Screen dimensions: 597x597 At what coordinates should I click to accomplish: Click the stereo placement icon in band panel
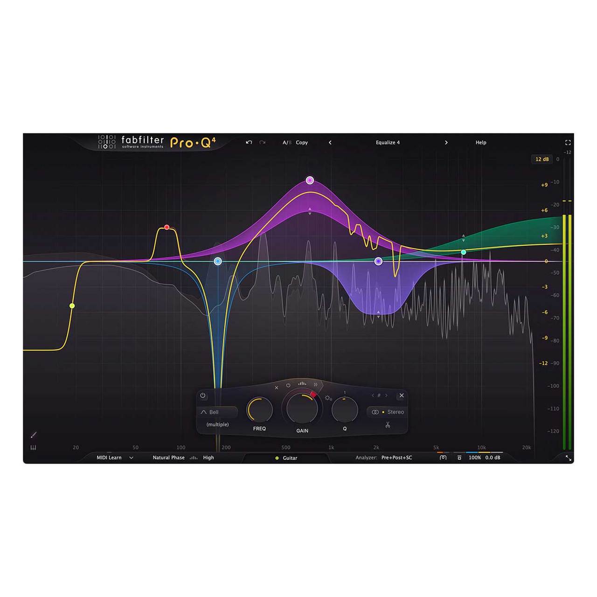pos(376,412)
